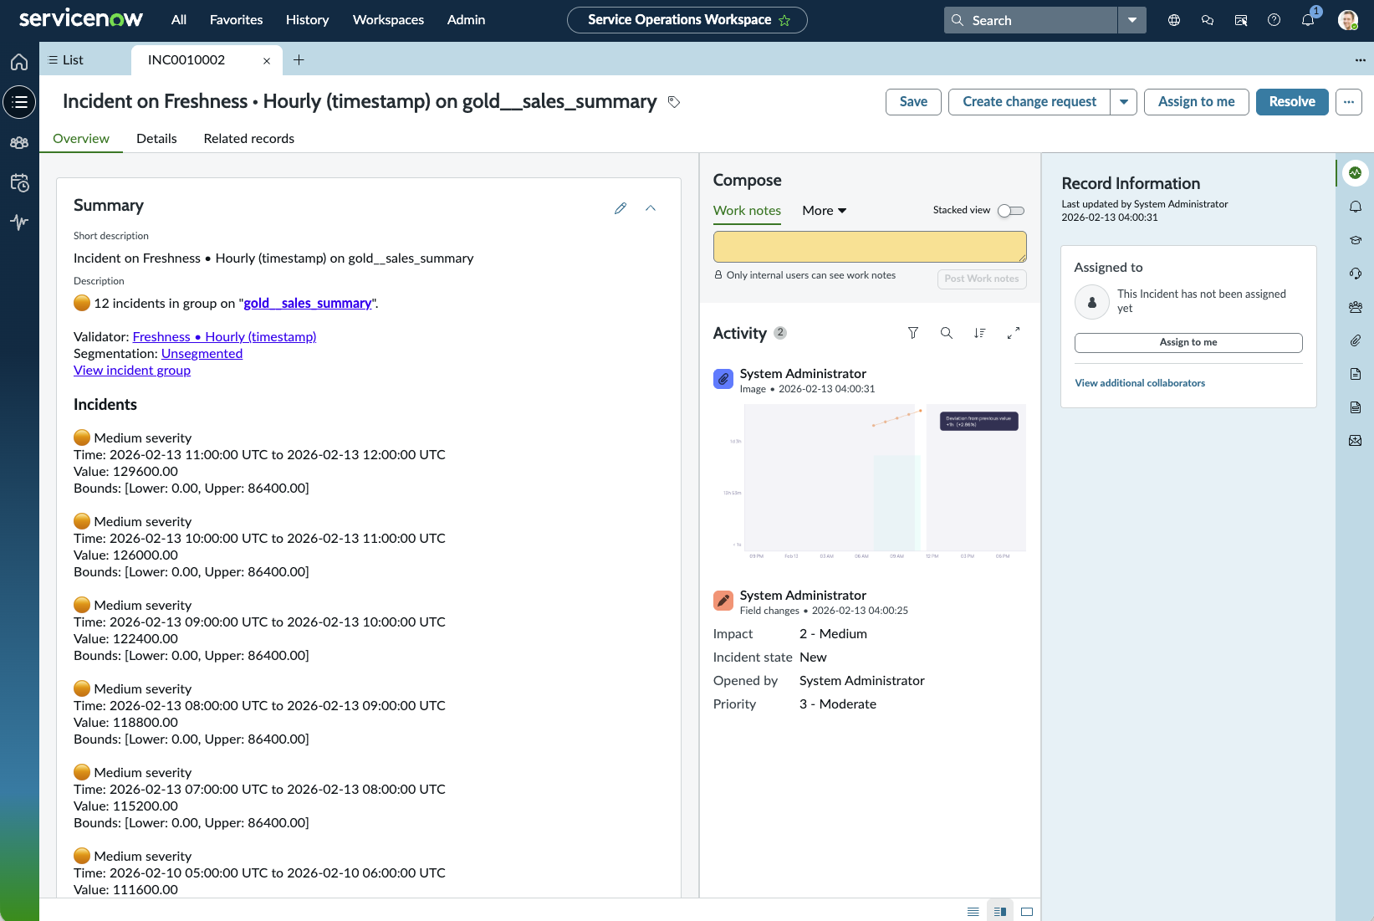This screenshot has width=1374, height=921.
Task: Open the activity pulse sidebar icon
Action: (19, 222)
